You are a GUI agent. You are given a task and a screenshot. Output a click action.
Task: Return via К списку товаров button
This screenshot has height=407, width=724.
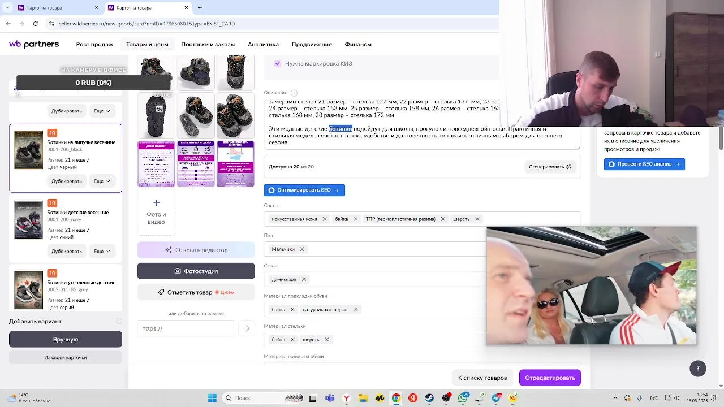(482, 378)
